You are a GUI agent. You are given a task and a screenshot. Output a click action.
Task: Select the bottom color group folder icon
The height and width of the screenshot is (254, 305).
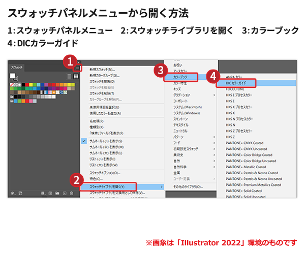[x=12, y=101]
